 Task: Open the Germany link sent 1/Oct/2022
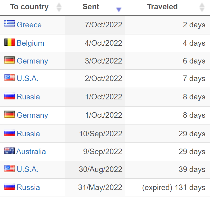coord(32,115)
